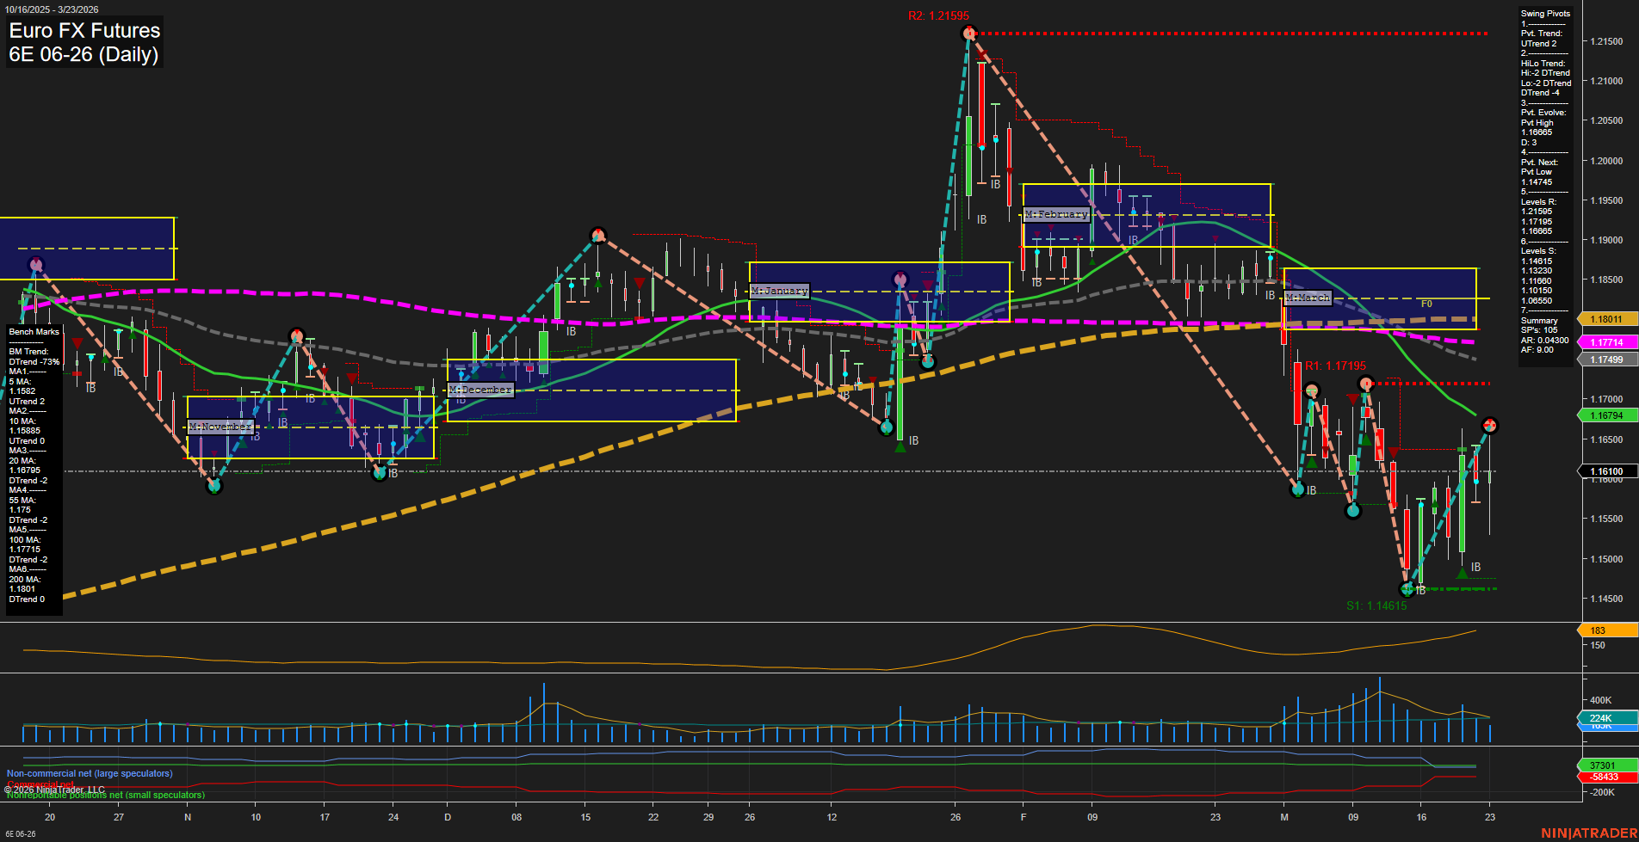
Task: Click the green 1.16794 price axis marker
Action: [1608, 415]
